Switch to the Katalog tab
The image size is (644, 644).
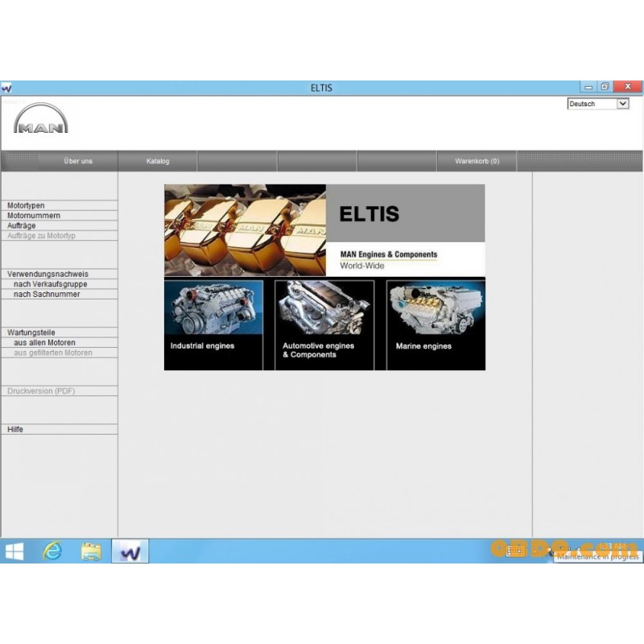158,161
